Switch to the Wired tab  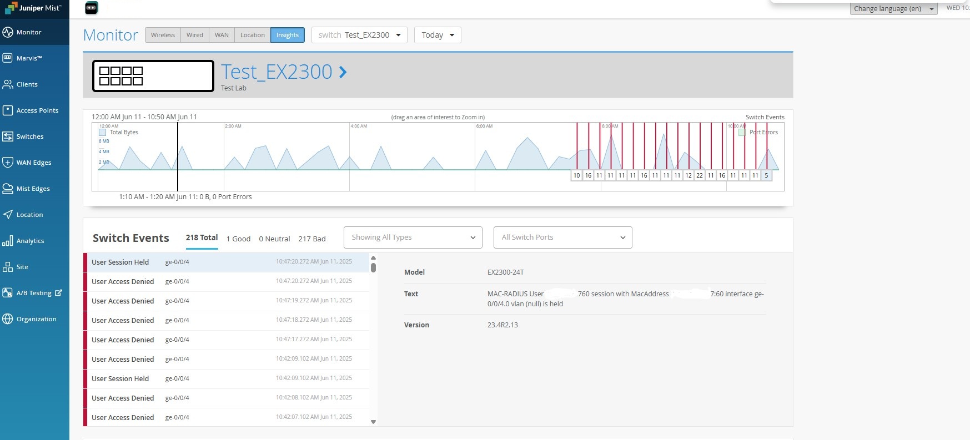coord(195,35)
